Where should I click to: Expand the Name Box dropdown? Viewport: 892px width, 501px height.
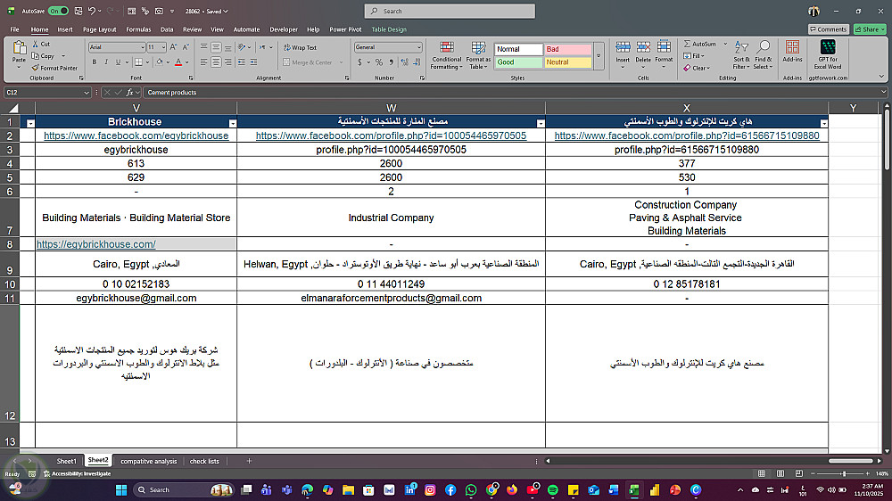[x=87, y=92]
